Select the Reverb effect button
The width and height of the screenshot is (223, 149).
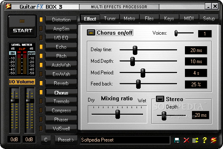(x=61, y=83)
